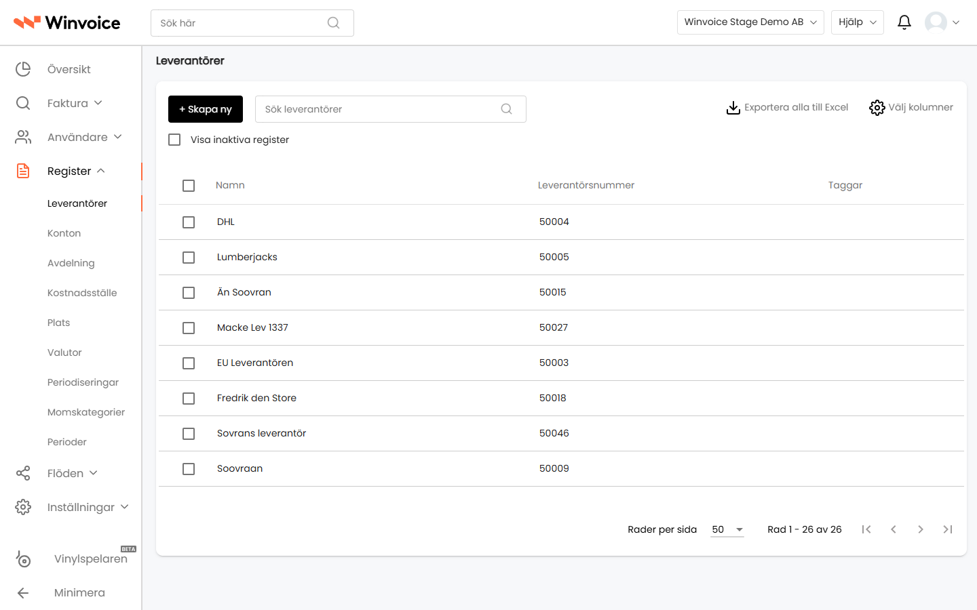Open the user avatar menu
977x610 pixels.
[x=942, y=22]
